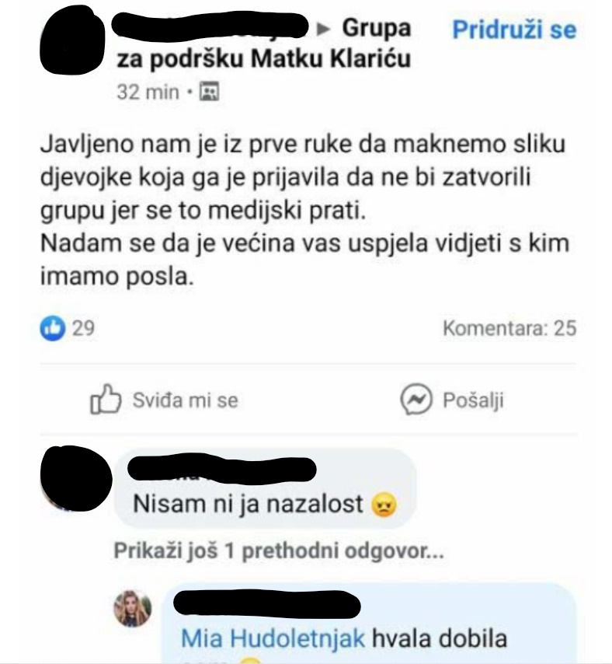Open the redacted poster's profile avatar
Viewport: 612px width, 664px height.
click(x=72, y=40)
